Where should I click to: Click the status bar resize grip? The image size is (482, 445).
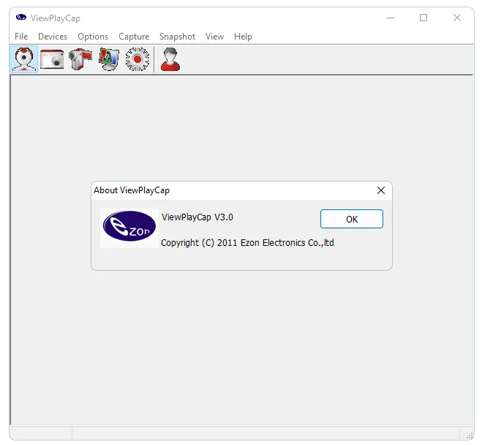coord(470,435)
